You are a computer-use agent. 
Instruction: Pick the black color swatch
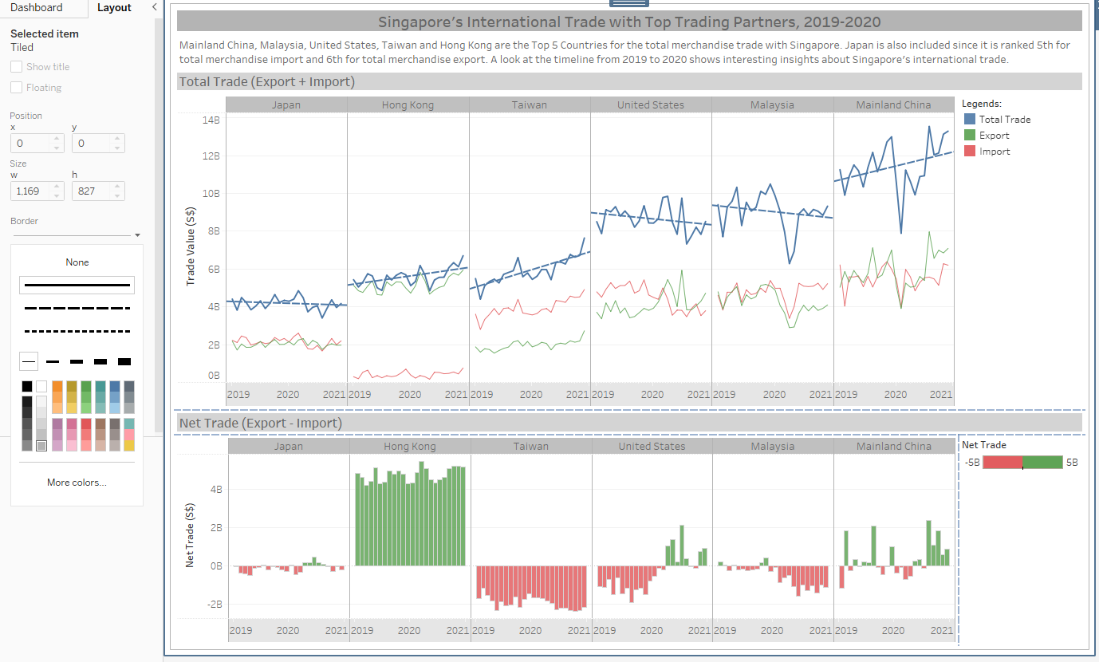tap(27, 387)
